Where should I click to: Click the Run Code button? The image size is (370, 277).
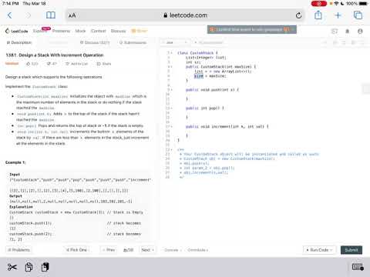[319, 250]
